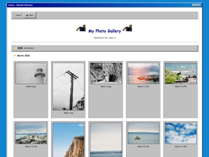This screenshot has height=157, width=209.
Task: Click the March-17.JPG filename label
Action: click(181, 147)
